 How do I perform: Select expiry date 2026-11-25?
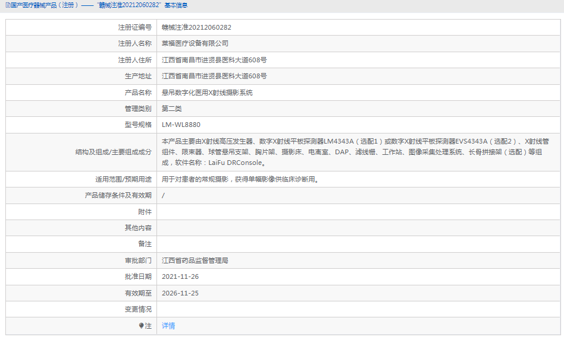point(180,293)
